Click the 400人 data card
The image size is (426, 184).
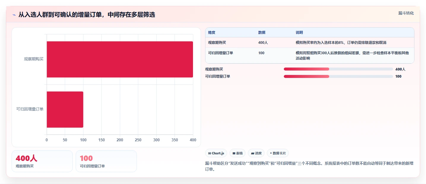[x=42, y=161]
